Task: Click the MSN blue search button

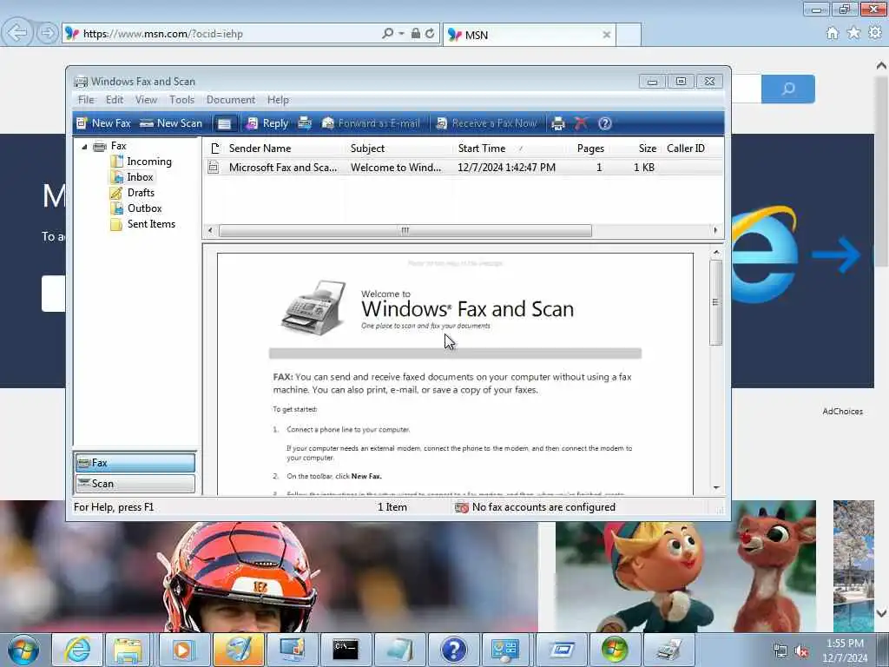Action: click(788, 89)
